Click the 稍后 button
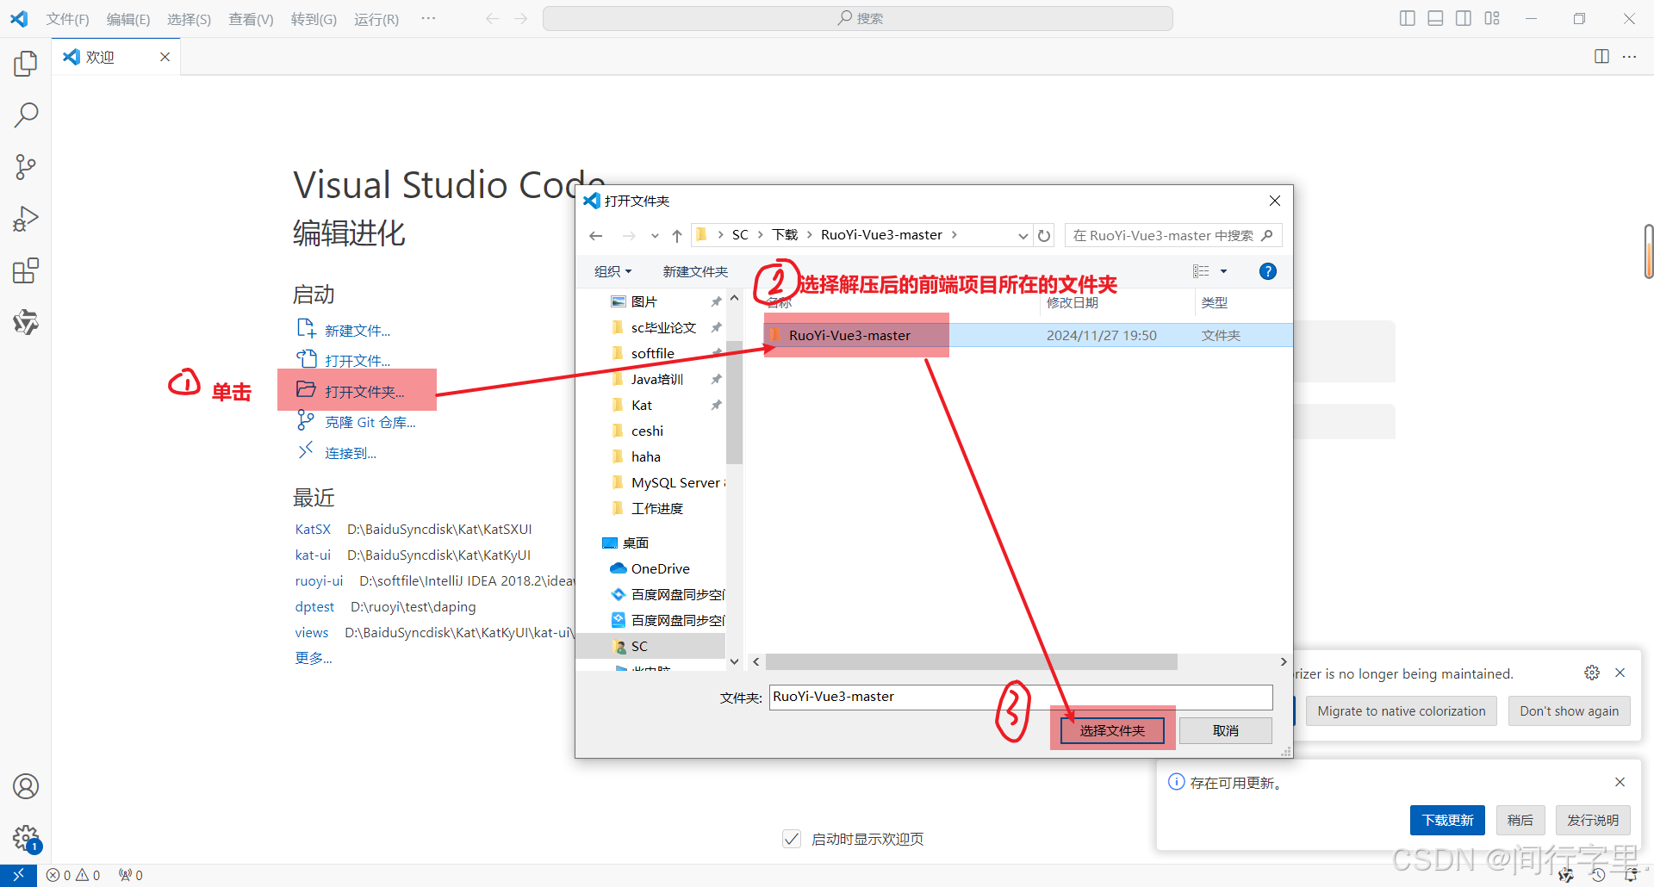 point(1520,820)
